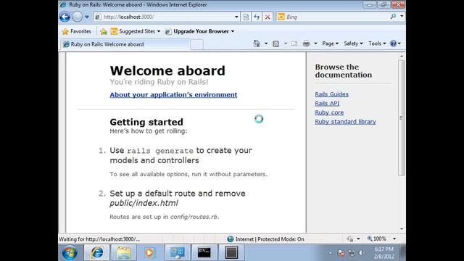Click the config/routes.rb text
Viewport: 464px width, 261px height.
pos(194,217)
